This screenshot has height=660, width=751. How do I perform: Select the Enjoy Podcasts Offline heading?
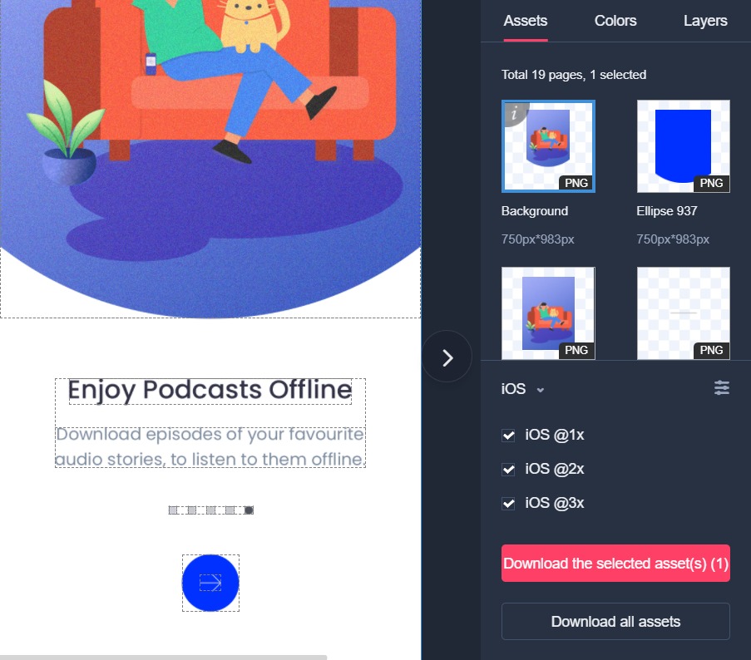coord(210,390)
